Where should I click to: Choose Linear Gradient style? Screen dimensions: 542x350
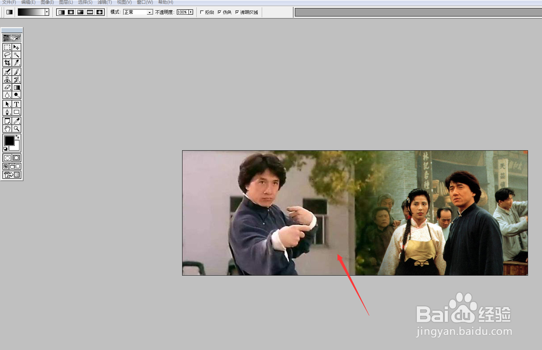61,12
